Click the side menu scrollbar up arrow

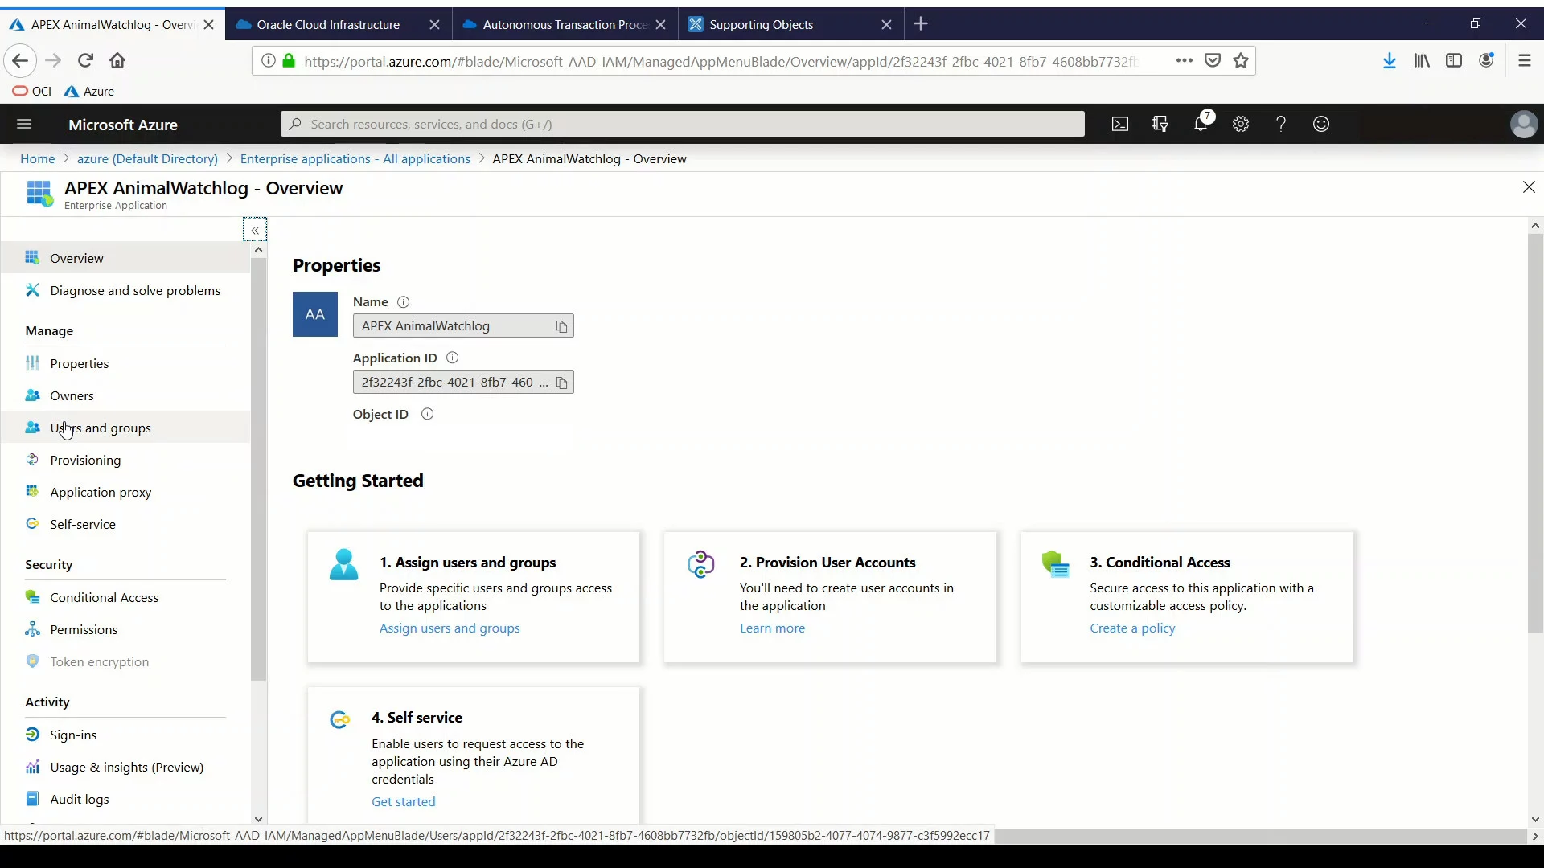tap(258, 250)
